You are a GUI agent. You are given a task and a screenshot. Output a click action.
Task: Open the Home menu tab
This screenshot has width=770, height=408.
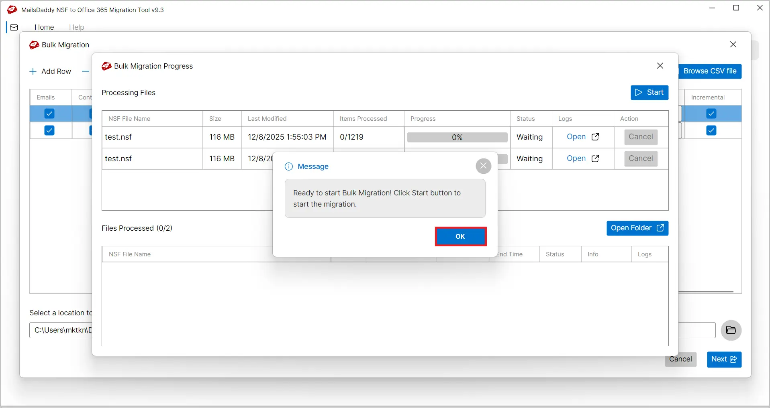click(44, 27)
